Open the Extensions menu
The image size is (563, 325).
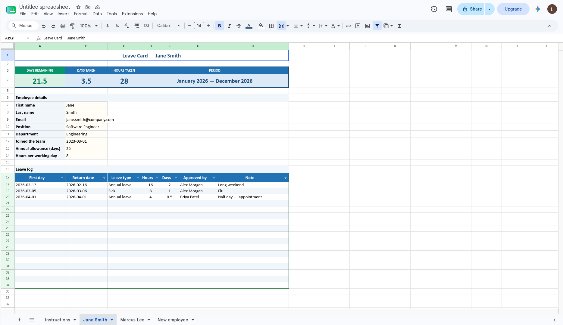(132, 14)
